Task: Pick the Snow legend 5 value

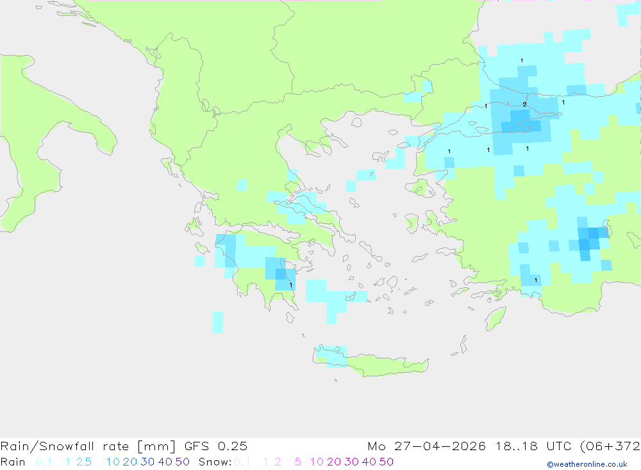Action: coord(298,462)
